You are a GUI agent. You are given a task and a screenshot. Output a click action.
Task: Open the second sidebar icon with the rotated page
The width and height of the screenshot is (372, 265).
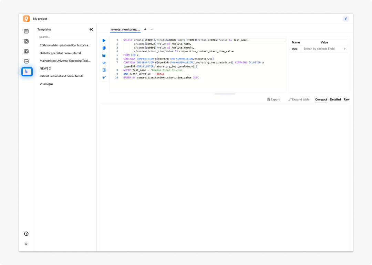26,41
